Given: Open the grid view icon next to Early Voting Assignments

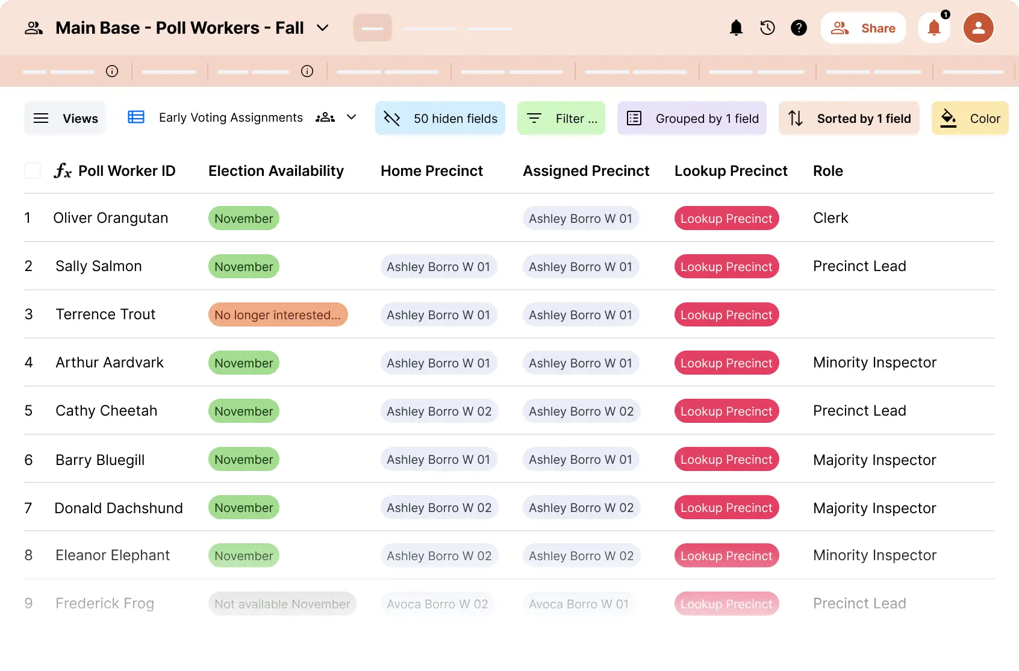Looking at the screenshot, I should point(136,117).
